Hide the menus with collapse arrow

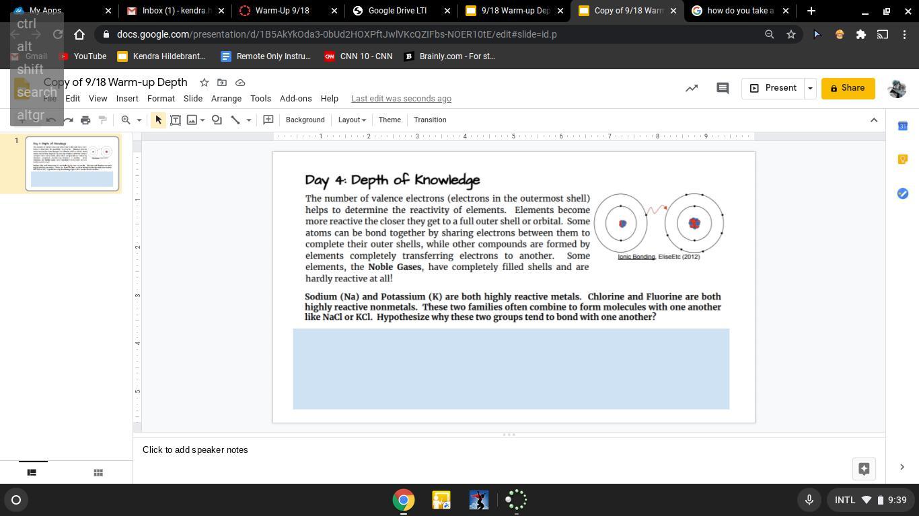pyautogui.click(x=874, y=120)
